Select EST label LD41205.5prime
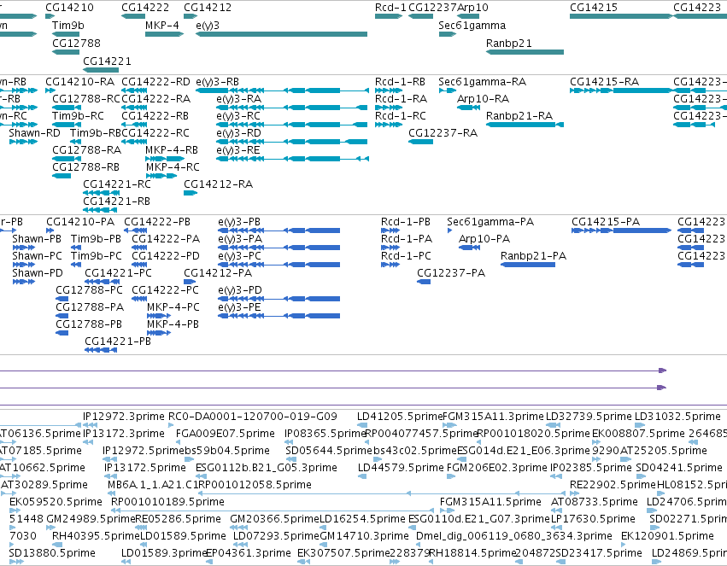 pyautogui.click(x=400, y=417)
